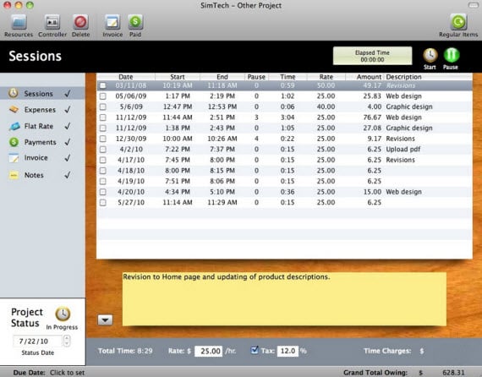Toggle the Tax checkbox
The image size is (482, 377).
point(255,350)
